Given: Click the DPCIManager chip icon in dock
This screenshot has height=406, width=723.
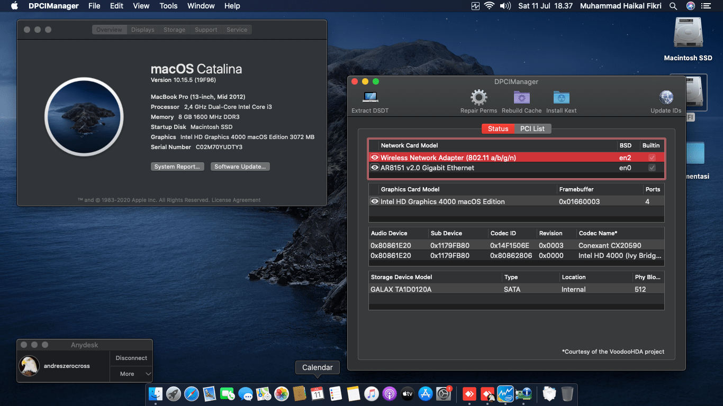Looking at the screenshot, I should click(523, 394).
